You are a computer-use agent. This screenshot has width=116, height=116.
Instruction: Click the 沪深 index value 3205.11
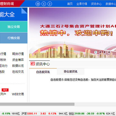pos(32,113)
